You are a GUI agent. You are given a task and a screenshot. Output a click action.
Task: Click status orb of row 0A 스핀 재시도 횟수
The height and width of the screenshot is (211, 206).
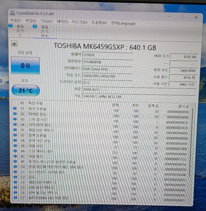[15, 151]
